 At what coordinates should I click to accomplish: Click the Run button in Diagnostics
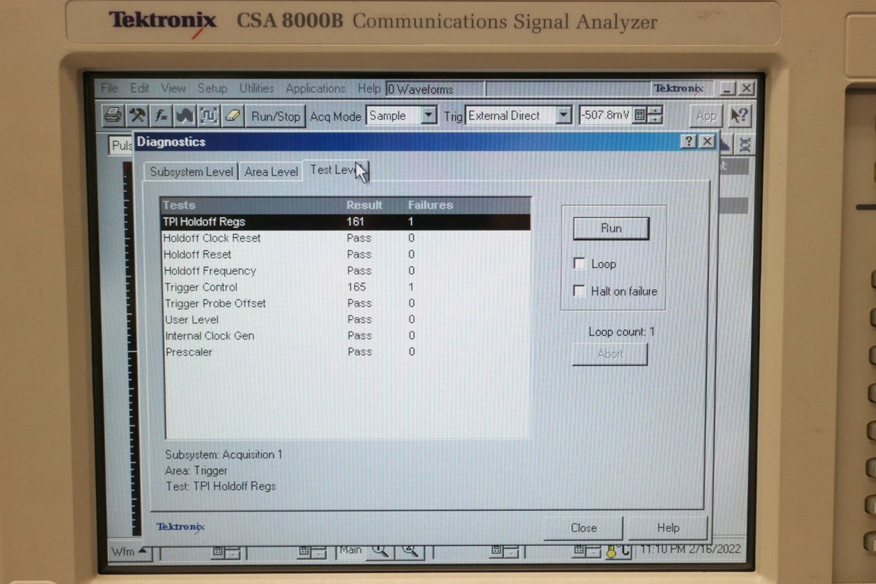[x=611, y=228]
